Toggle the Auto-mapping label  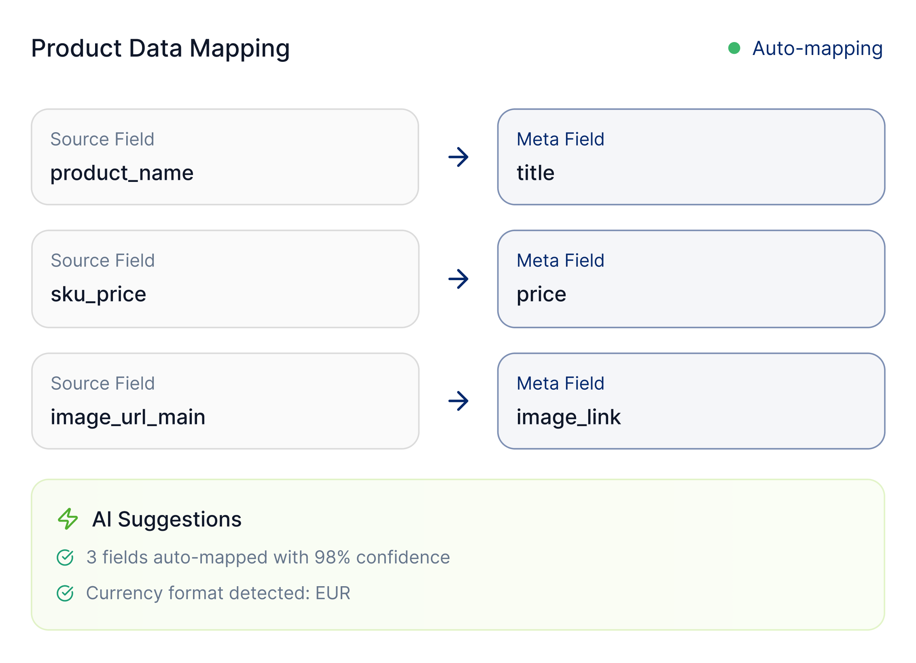coord(817,49)
